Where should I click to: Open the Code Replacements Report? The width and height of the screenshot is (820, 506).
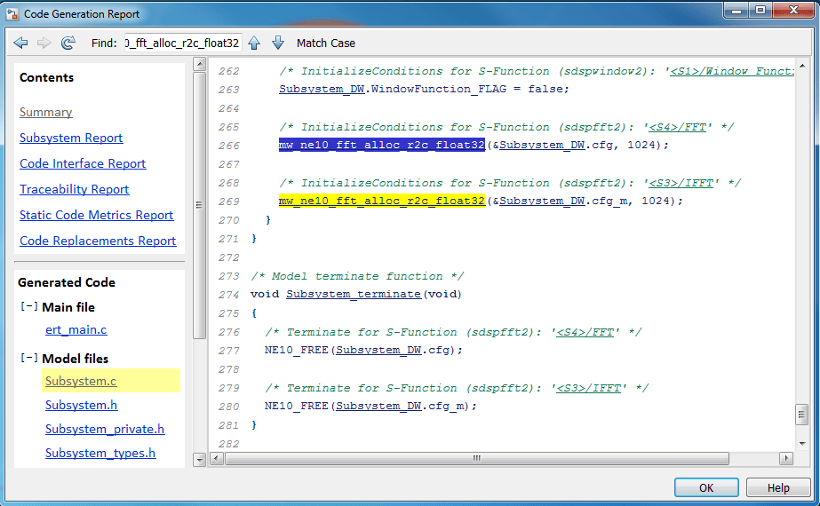(98, 241)
